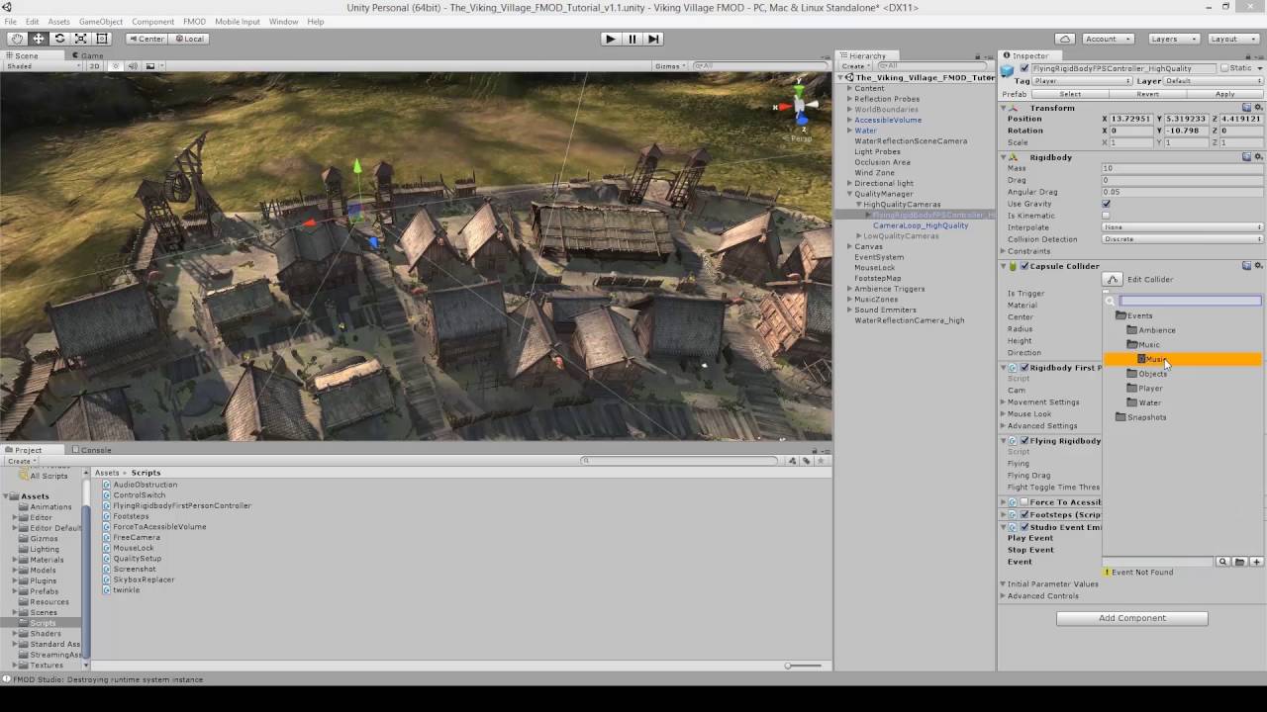Click the event search magnifier button
Image resolution: width=1267 pixels, height=712 pixels.
[1222, 562]
